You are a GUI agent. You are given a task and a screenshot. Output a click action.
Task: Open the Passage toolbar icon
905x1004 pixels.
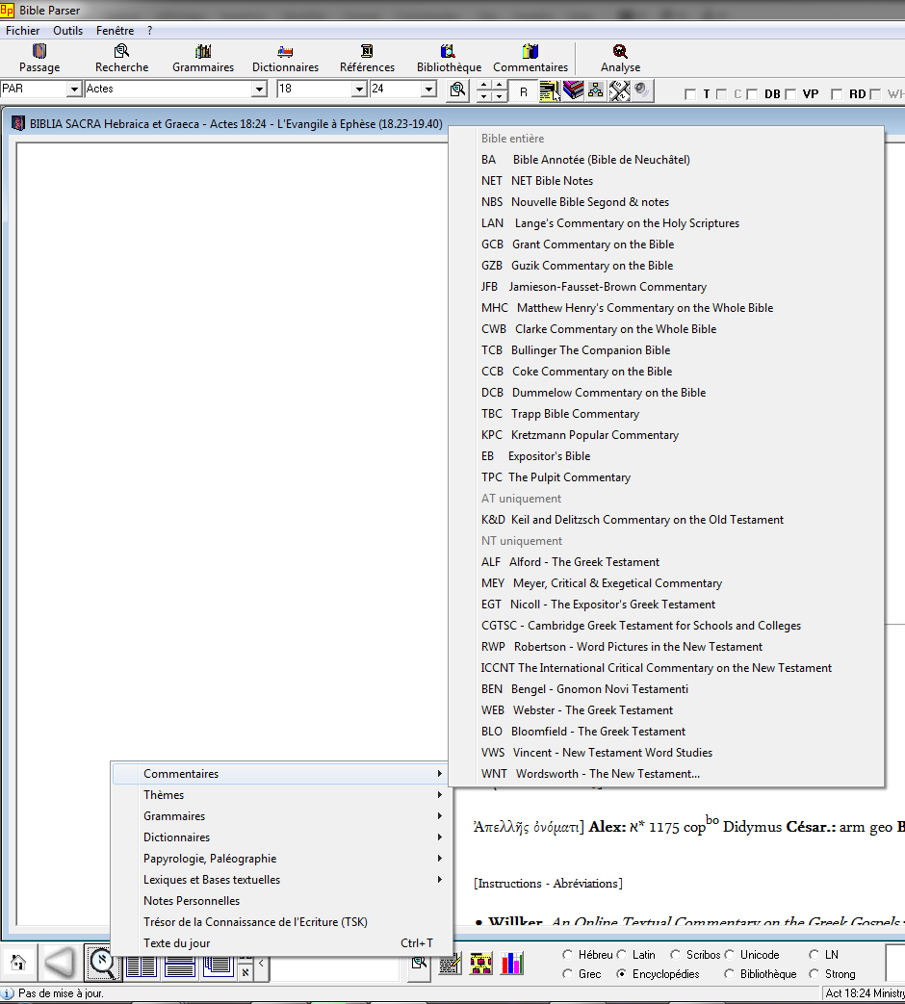[x=39, y=59]
